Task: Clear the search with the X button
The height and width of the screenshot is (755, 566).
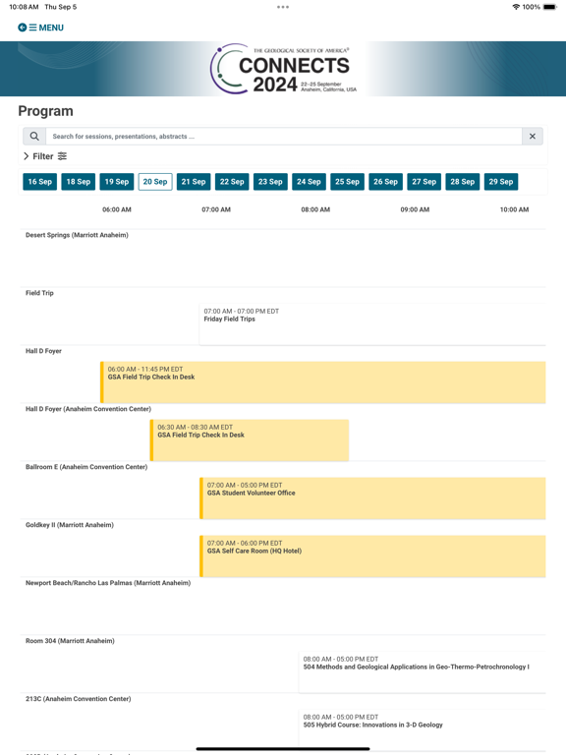Action: tap(533, 137)
